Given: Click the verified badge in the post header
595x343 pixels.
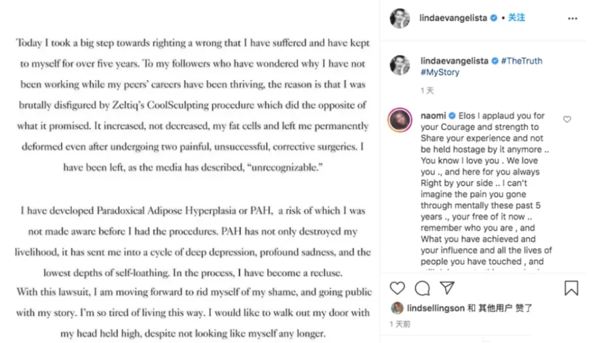Looking at the screenshot, I should tap(494, 18).
